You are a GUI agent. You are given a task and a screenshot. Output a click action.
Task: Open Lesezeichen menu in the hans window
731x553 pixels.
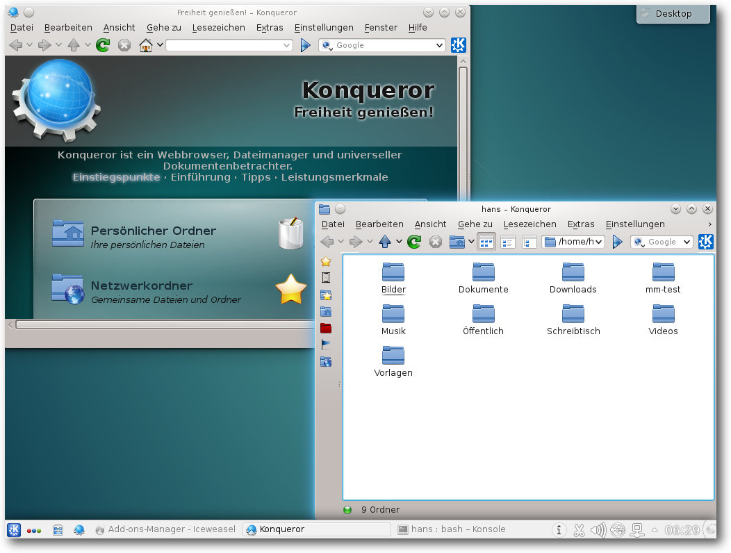(529, 224)
